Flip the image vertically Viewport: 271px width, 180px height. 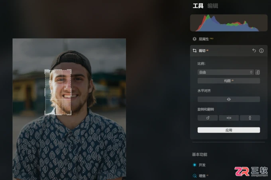click(250, 118)
